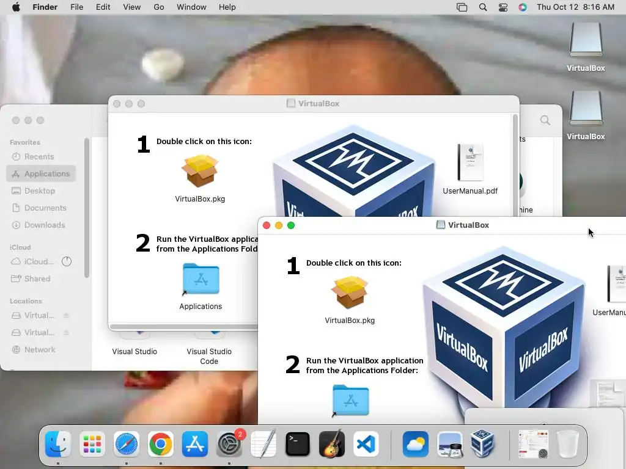Select Downloads in the Finder sidebar
The width and height of the screenshot is (626, 469).
41,225
